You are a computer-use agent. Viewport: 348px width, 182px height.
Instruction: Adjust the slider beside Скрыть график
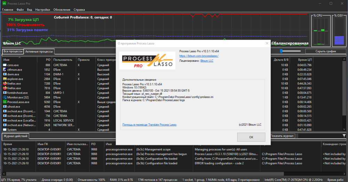tap(281, 51)
